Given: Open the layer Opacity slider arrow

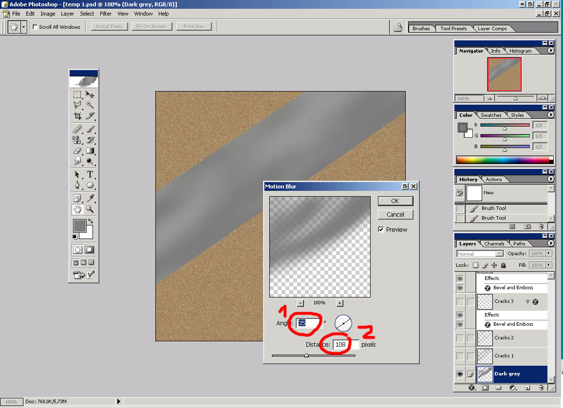Looking at the screenshot, I should click(x=549, y=253).
